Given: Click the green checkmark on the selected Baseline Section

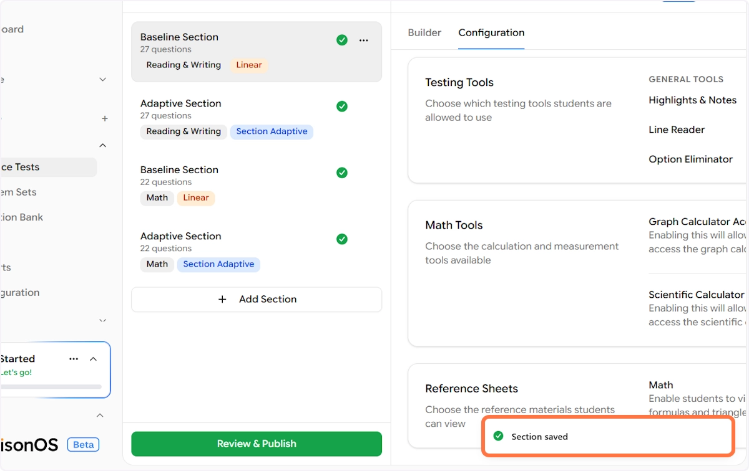Looking at the screenshot, I should [x=342, y=40].
